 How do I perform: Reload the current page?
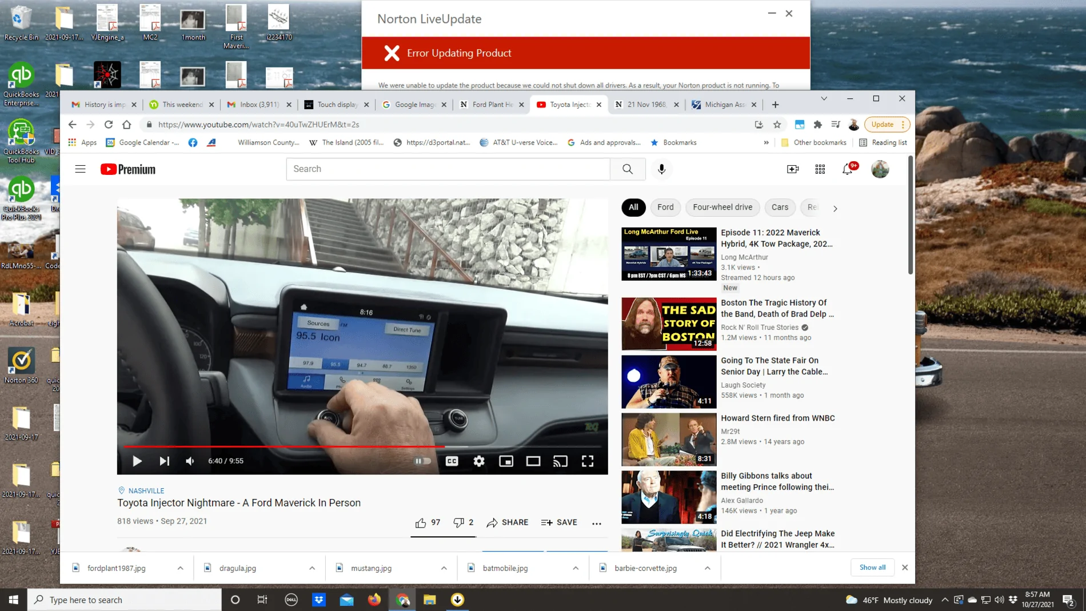tap(109, 125)
